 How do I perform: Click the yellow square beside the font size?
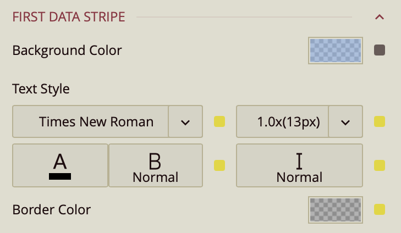(379, 121)
